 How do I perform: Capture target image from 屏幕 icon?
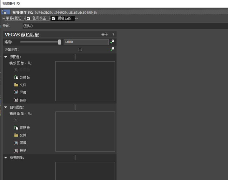[x=16, y=143]
